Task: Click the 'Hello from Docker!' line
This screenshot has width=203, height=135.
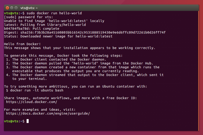Action: (22, 44)
